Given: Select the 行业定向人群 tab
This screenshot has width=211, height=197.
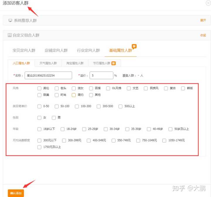Looking at the screenshot, I should tap(88, 50).
